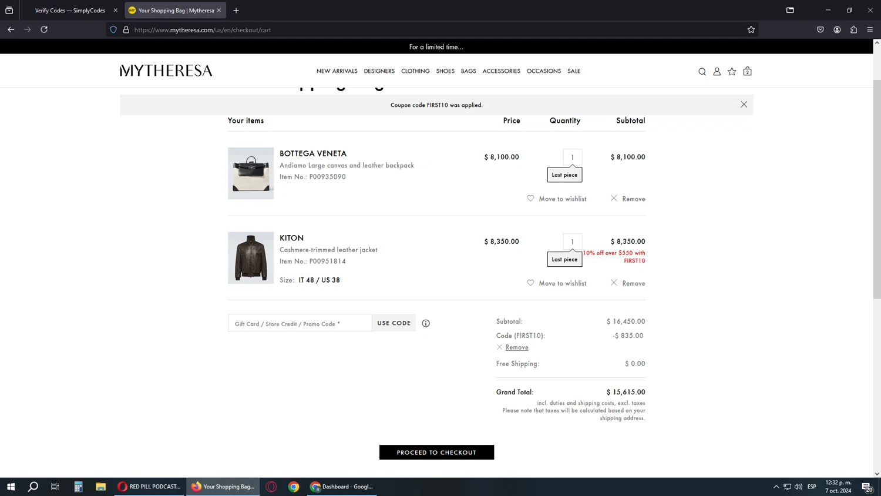Bookmark this page with the star icon
The height and width of the screenshot is (496, 881).
(x=751, y=30)
